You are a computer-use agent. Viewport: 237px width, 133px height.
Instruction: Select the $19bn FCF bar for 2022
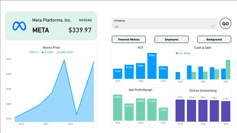point(163,72)
